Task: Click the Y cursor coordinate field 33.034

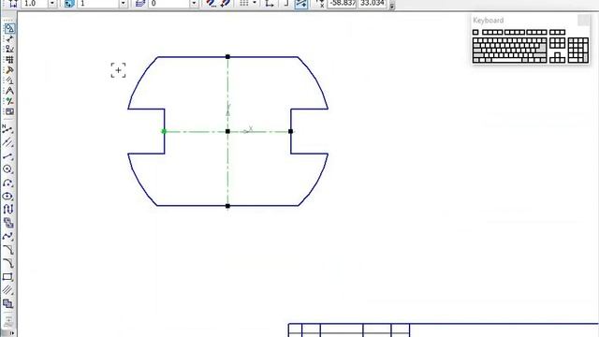Action: [373, 4]
